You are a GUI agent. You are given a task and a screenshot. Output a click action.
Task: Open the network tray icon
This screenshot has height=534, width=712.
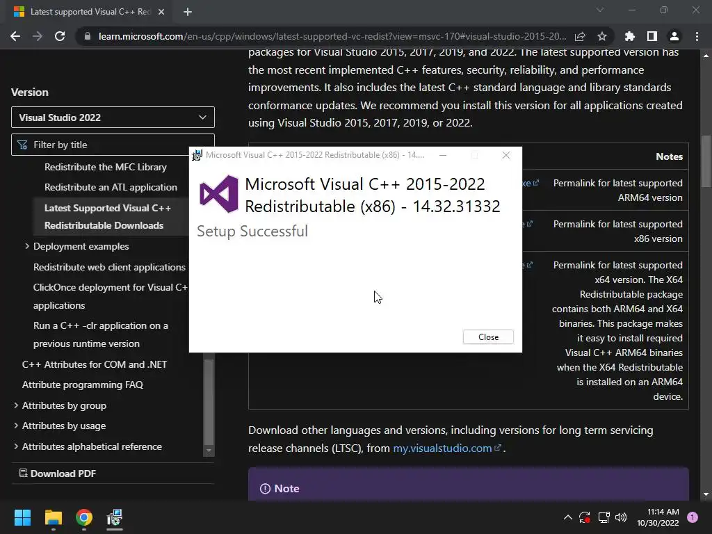pyautogui.click(x=604, y=517)
